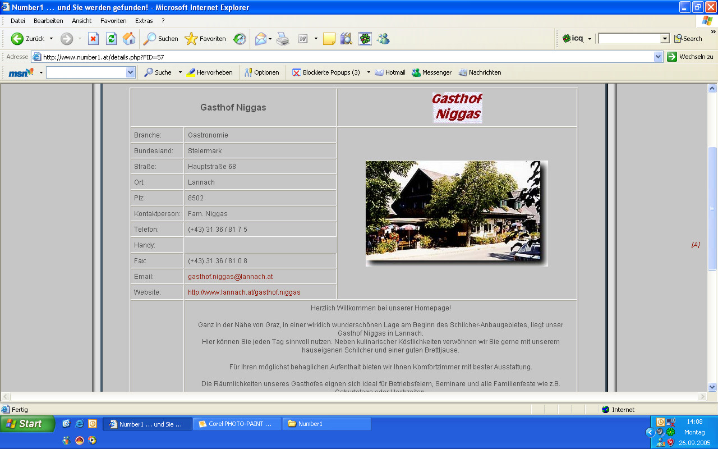Switch to Corel PHOTO-PAINT taskbar button
This screenshot has height=449, width=718.
pos(237,424)
